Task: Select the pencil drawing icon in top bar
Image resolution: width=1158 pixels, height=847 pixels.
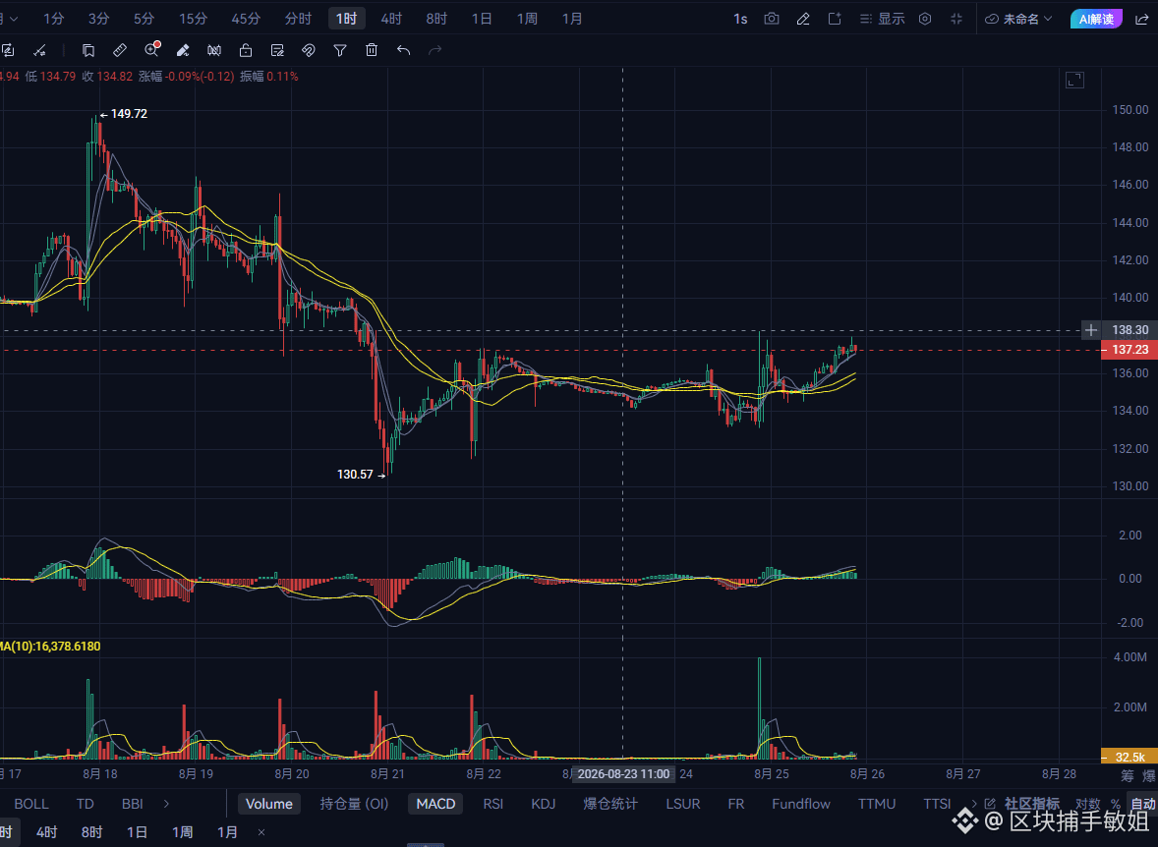Action: (x=803, y=19)
